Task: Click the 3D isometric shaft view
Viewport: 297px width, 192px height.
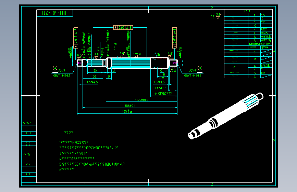Action: pos(226,116)
